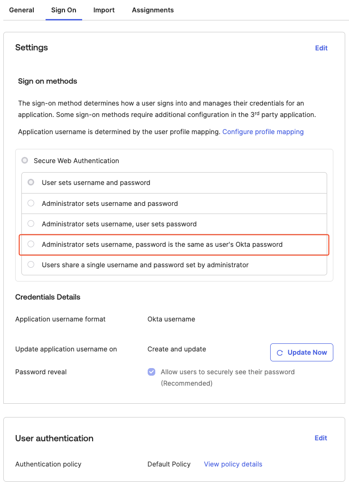Pick Administrator sets username, user sets password
This screenshot has width=349, height=486.
31,224
